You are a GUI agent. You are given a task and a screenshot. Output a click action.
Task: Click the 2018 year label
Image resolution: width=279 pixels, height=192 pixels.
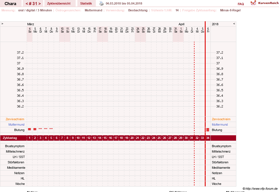point(215,24)
